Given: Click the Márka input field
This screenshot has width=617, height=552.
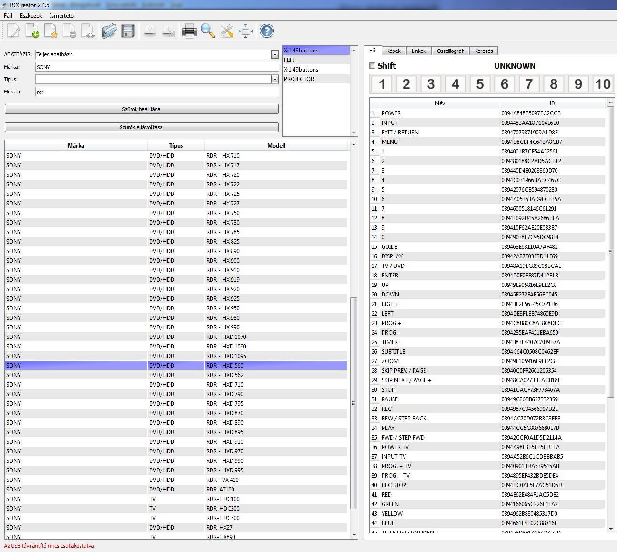Looking at the screenshot, I should click(157, 67).
